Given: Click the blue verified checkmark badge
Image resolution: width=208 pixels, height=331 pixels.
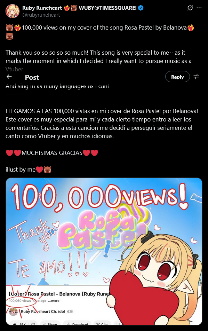Looking at the screenshot, I should [141, 8].
